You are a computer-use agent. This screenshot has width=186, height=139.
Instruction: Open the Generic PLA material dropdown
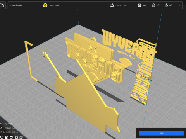click(x=74, y=5)
